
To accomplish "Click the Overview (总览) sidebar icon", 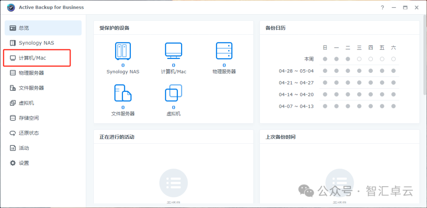I will [x=13, y=28].
